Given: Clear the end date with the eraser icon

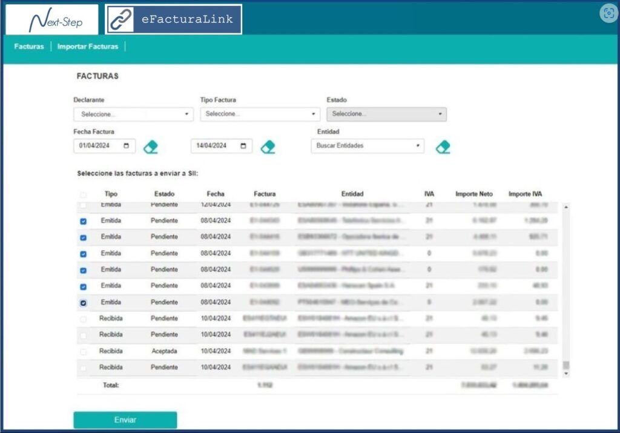Looking at the screenshot, I should click(x=268, y=147).
